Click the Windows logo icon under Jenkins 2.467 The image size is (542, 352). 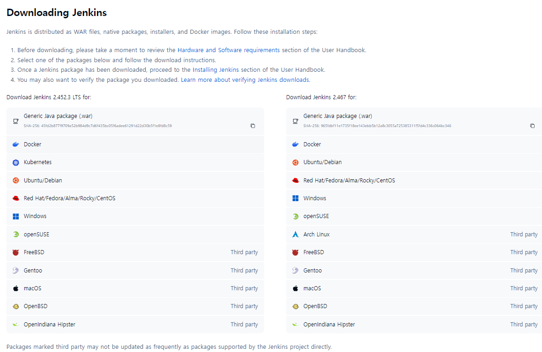295,198
